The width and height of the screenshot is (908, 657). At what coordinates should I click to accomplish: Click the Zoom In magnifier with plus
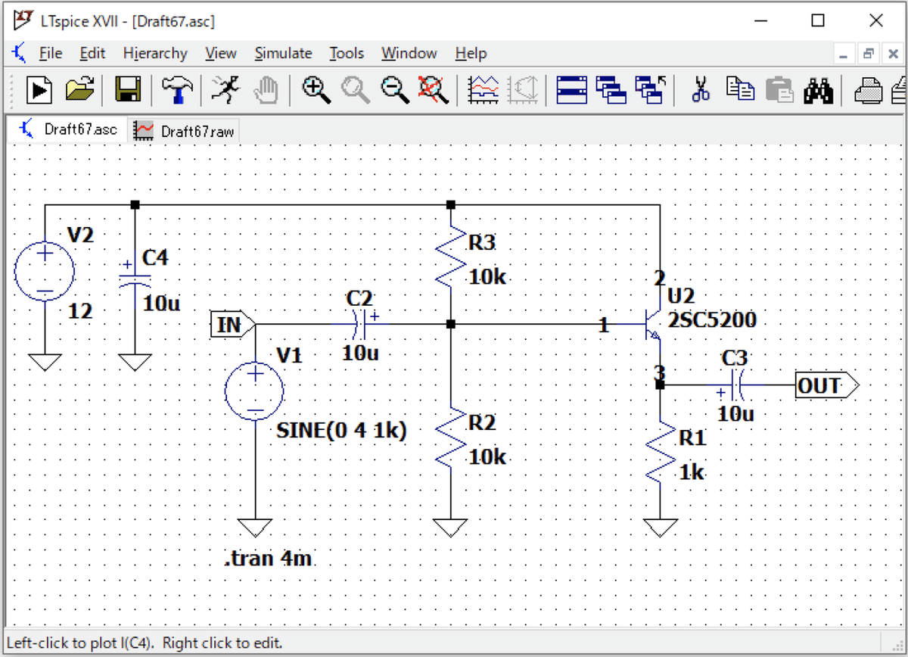click(316, 90)
